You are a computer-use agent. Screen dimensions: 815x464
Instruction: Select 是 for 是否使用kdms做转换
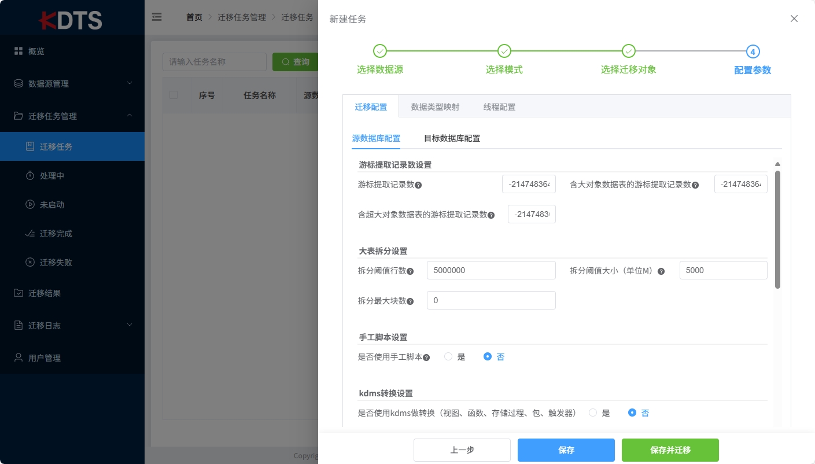click(x=593, y=413)
